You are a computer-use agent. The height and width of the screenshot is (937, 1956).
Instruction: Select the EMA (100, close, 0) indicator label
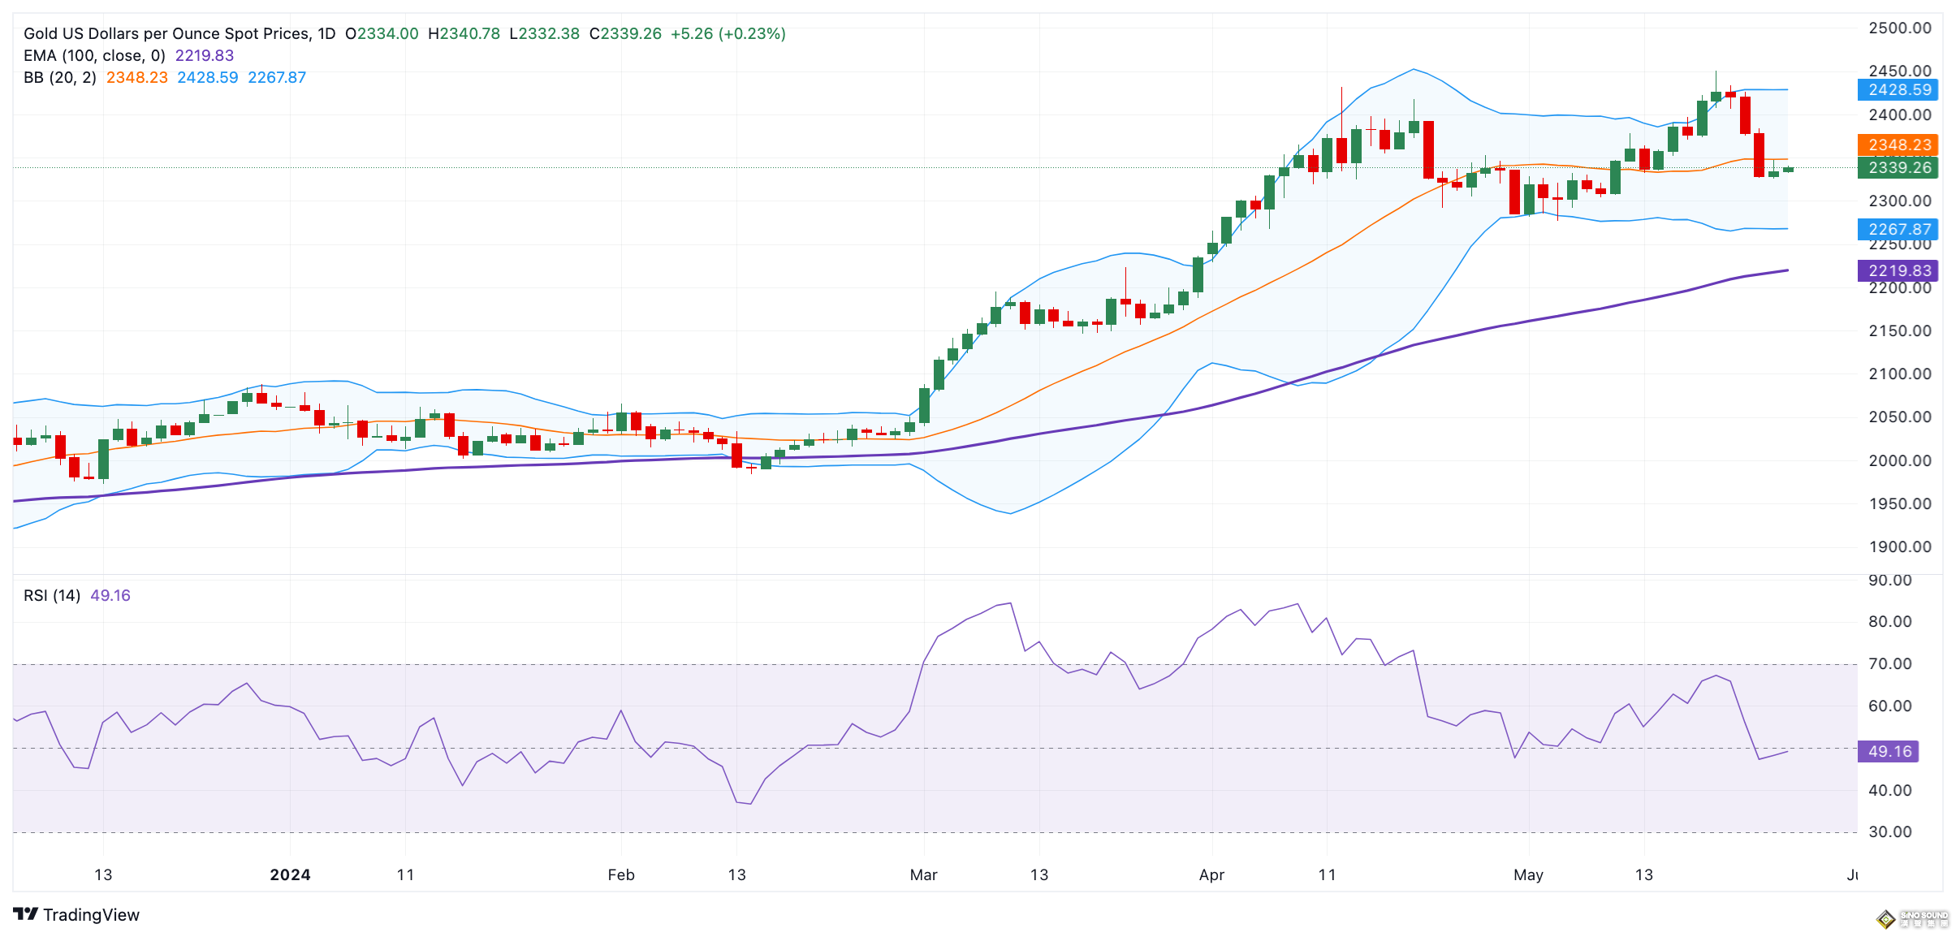(x=94, y=56)
